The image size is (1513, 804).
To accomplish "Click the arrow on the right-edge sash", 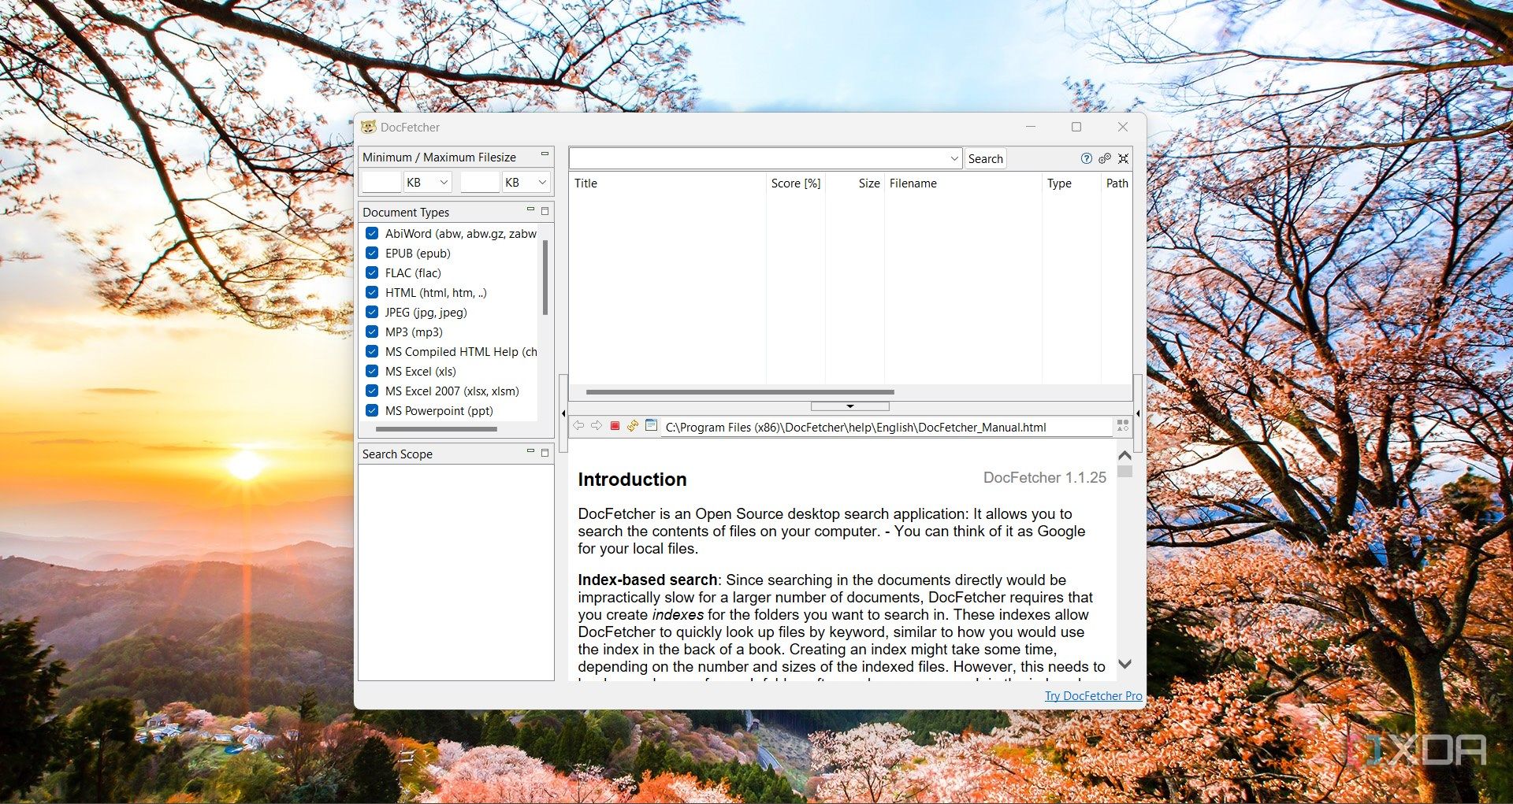I will pos(1138,413).
